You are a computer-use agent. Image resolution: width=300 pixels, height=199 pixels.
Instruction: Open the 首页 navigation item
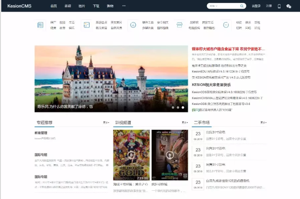tap(54, 6)
